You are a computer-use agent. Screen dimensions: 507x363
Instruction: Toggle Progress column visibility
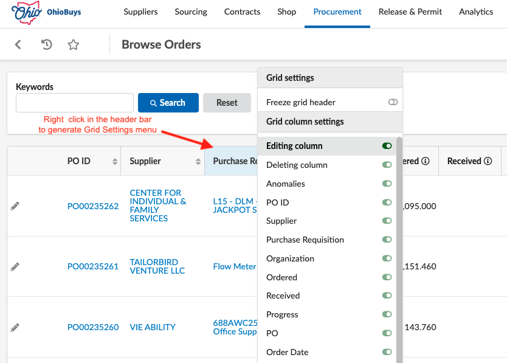click(387, 314)
